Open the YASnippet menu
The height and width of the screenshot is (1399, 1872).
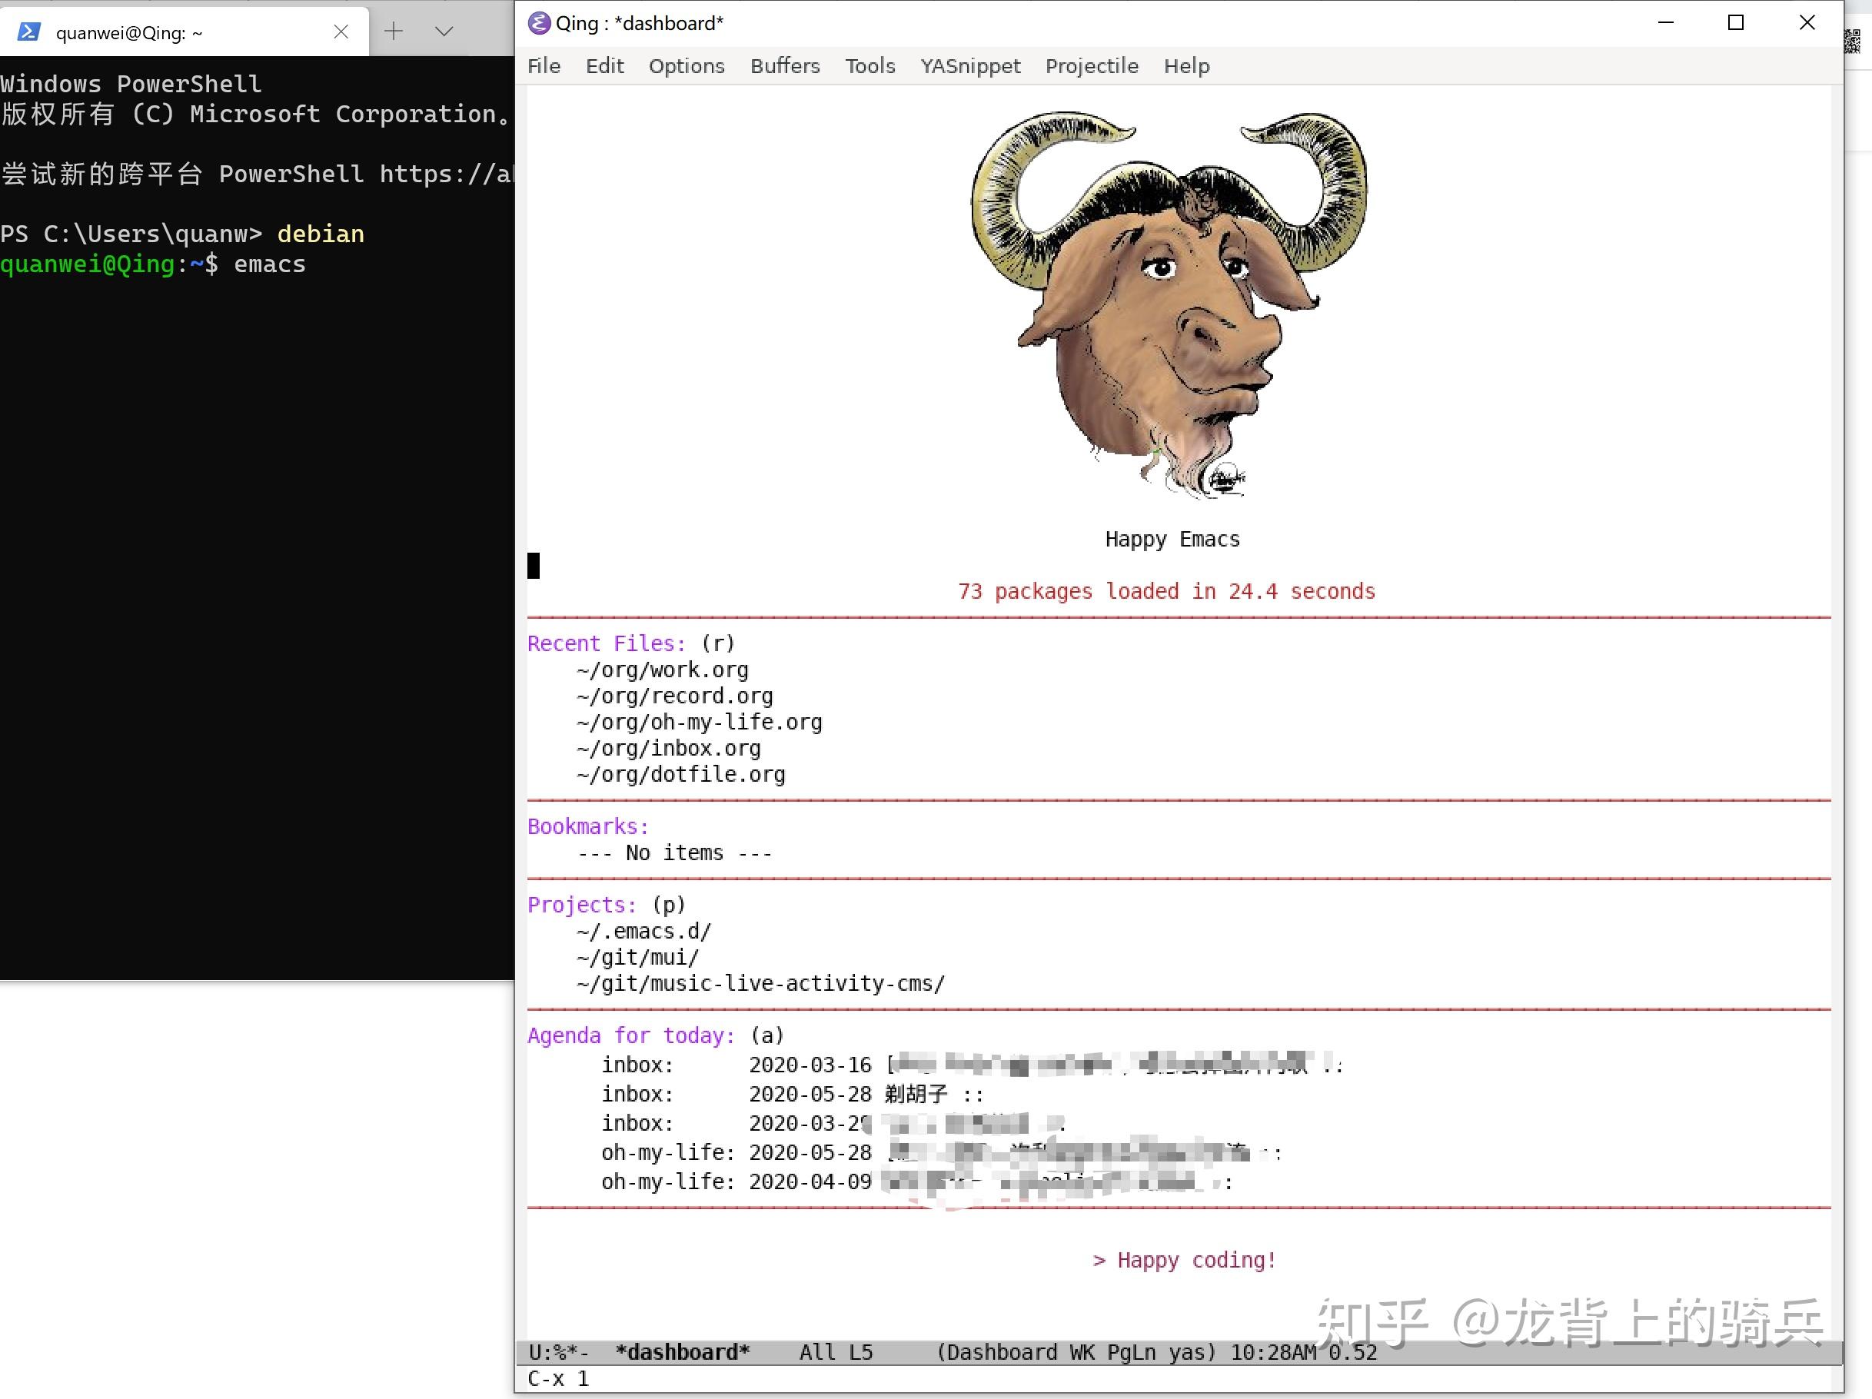pos(970,66)
